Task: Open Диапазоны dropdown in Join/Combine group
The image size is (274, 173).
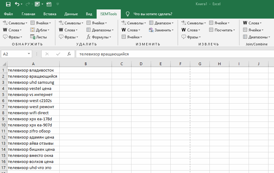Action: [257, 37]
